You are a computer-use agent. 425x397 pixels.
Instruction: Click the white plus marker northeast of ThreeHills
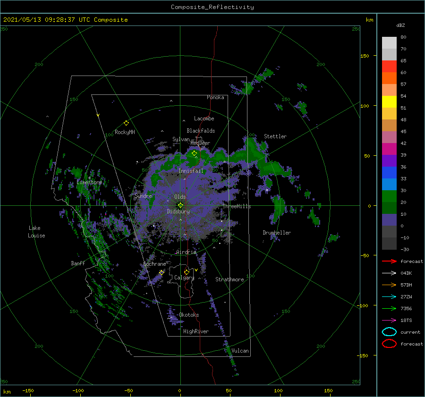coord(267,190)
